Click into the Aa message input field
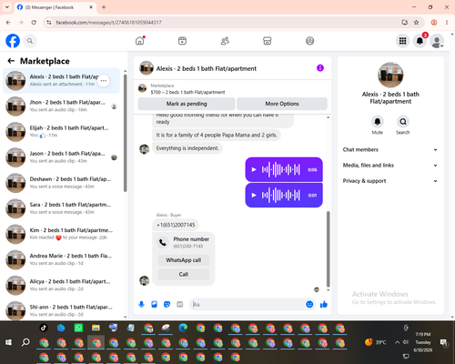This screenshot has height=364, width=455. (248, 304)
